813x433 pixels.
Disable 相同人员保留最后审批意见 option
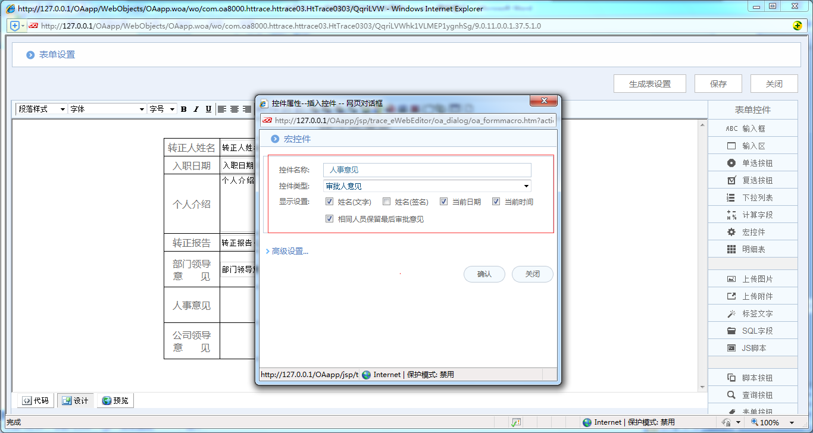pyautogui.click(x=329, y=218)
